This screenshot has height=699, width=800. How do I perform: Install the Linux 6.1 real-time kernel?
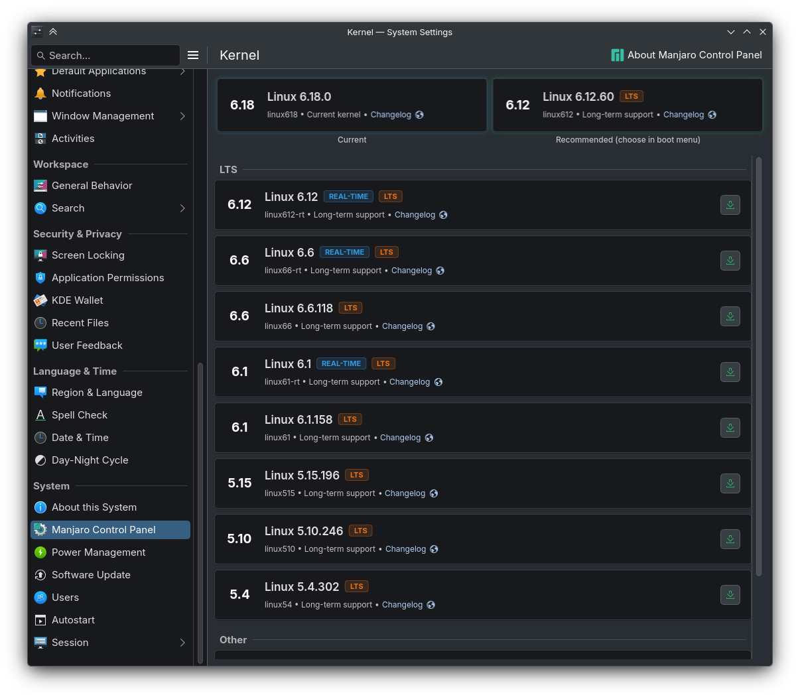click(x=730, y=372)
